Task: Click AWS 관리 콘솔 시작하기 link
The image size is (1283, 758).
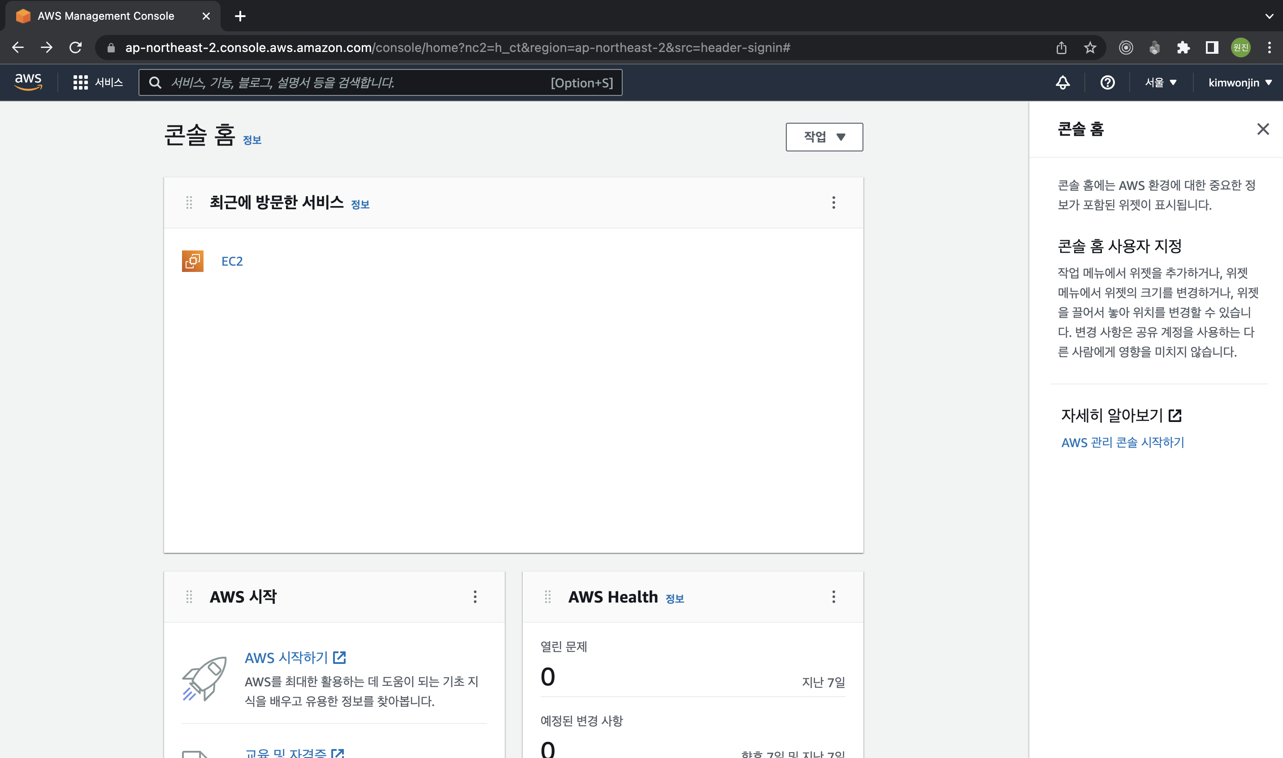Action: (x=1122, y=442)
